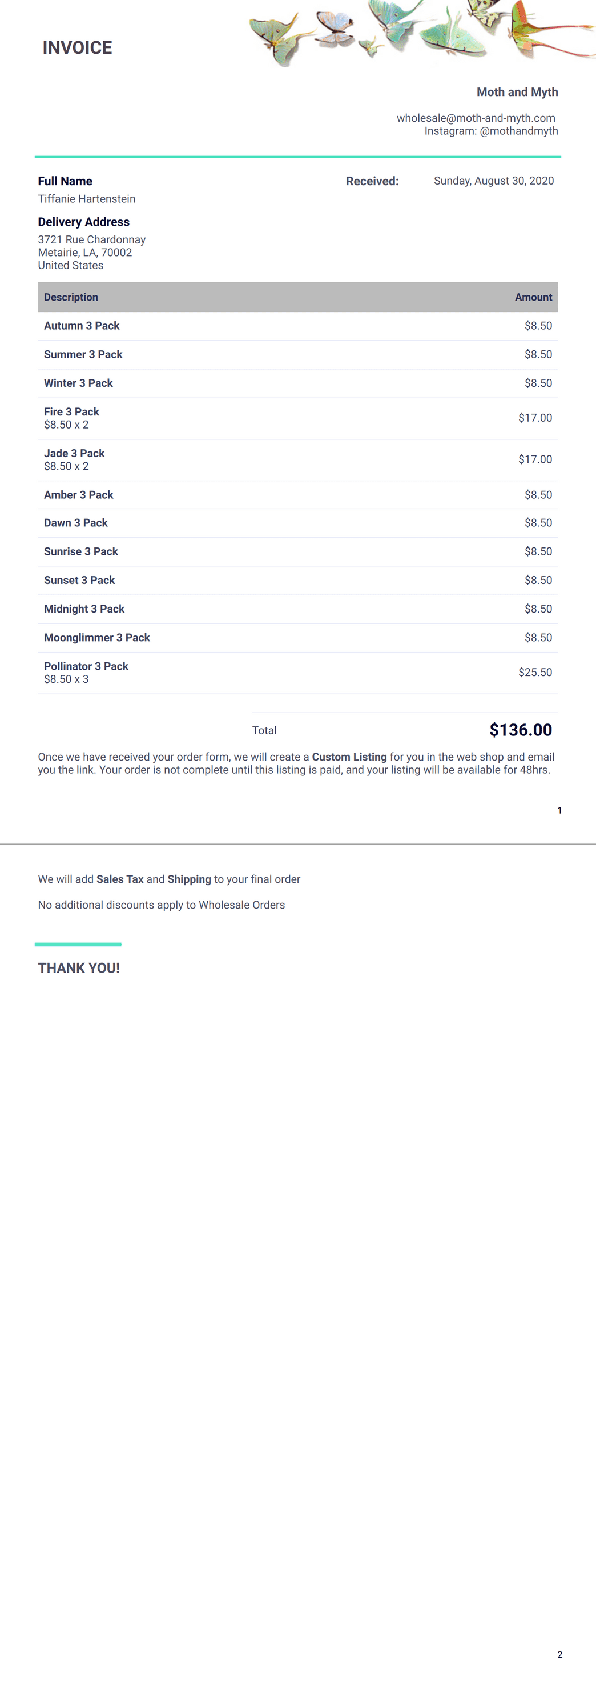This screenshot has height=1688, width=596.
Task: Select the Moth and Myth company name
Action: (517, 93)
